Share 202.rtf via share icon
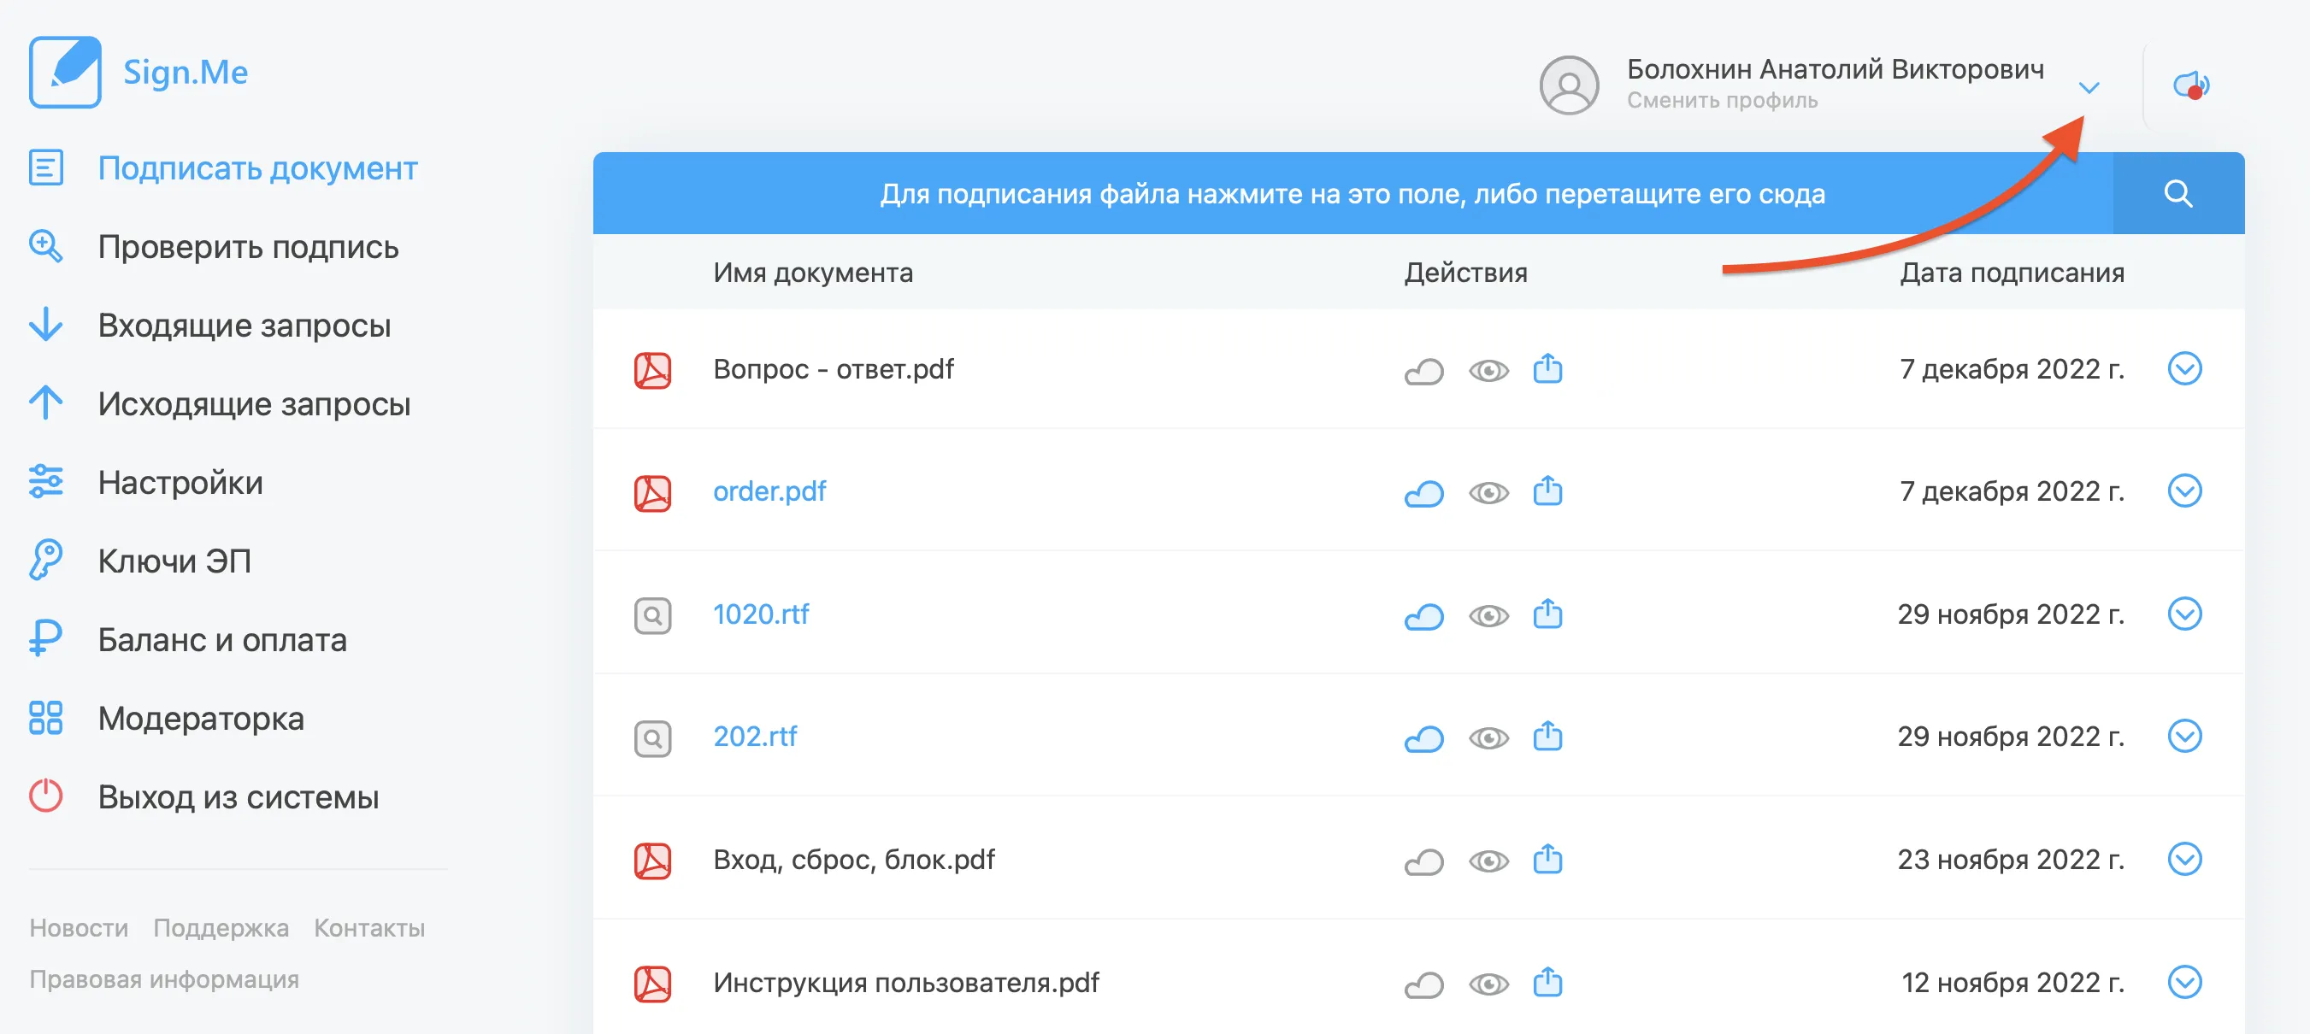 [x=1547, y=737]
